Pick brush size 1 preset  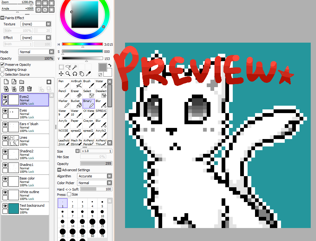[63, 203]
